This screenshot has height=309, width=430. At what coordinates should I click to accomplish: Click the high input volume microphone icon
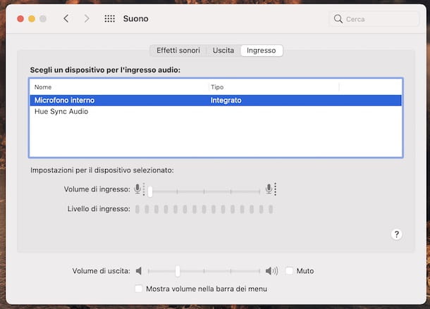(x=271, y=189)
